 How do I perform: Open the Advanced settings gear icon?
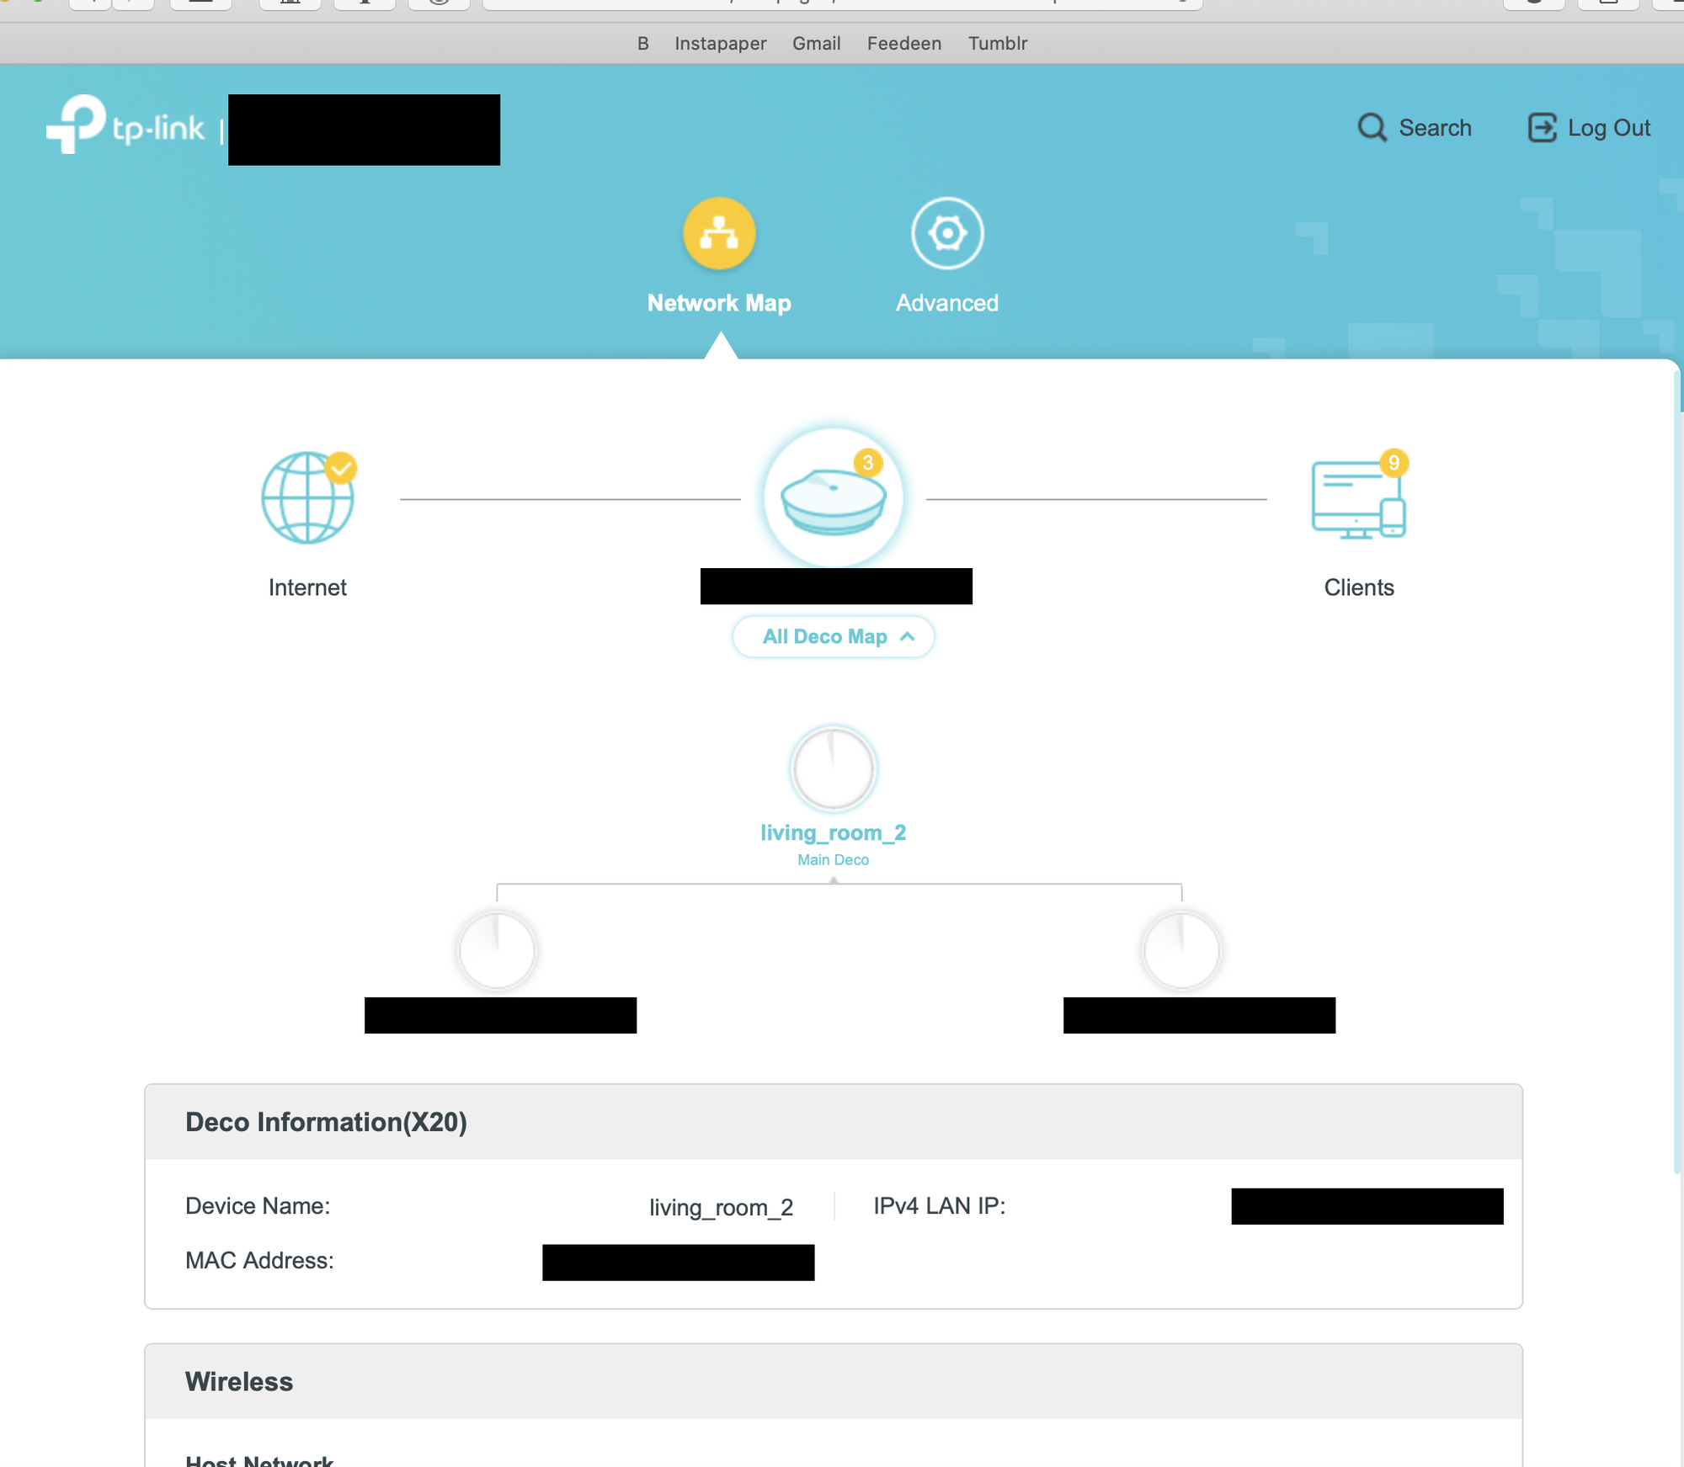(946, 233)
